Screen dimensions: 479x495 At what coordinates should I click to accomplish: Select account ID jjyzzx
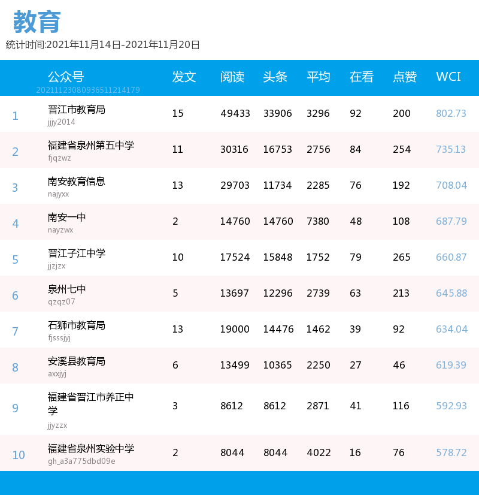point(57,425)
